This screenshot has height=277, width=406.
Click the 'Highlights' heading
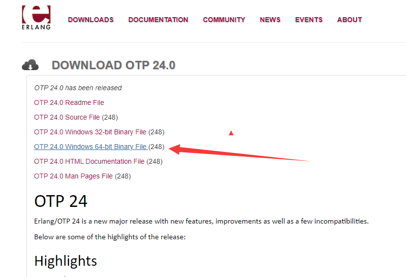click(66, 261)
